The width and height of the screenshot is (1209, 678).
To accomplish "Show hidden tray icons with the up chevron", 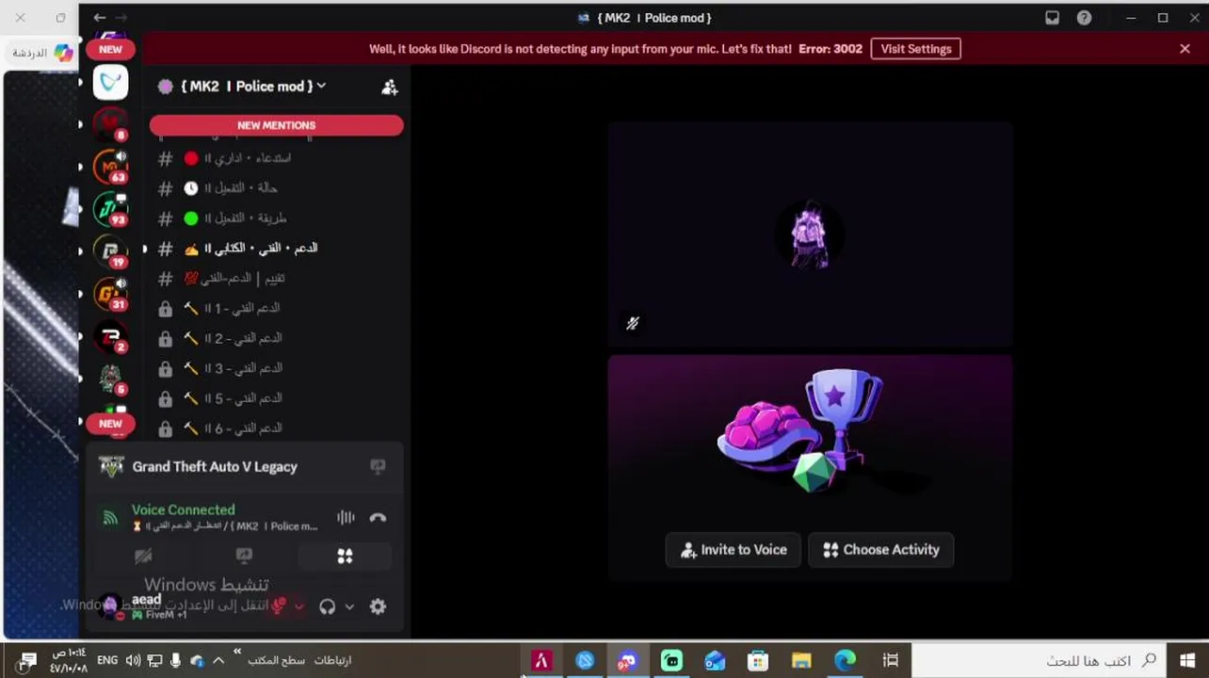I will [x=218, y=661].
